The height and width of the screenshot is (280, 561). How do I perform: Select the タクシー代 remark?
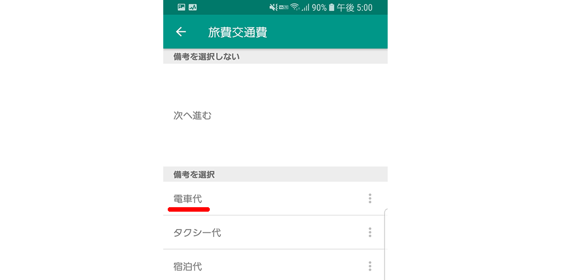tap(197, 232)
